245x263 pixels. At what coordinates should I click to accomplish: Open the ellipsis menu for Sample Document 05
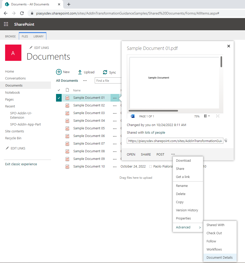pyautogui.click(x=114, y=128)
